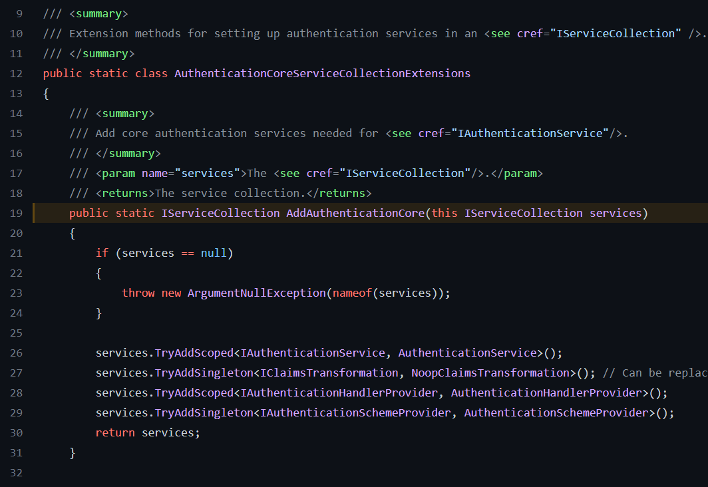Click the "IAuthenticationService" cref string on line 15
This screenshot has width=708, height=487.
pos(530,133)
